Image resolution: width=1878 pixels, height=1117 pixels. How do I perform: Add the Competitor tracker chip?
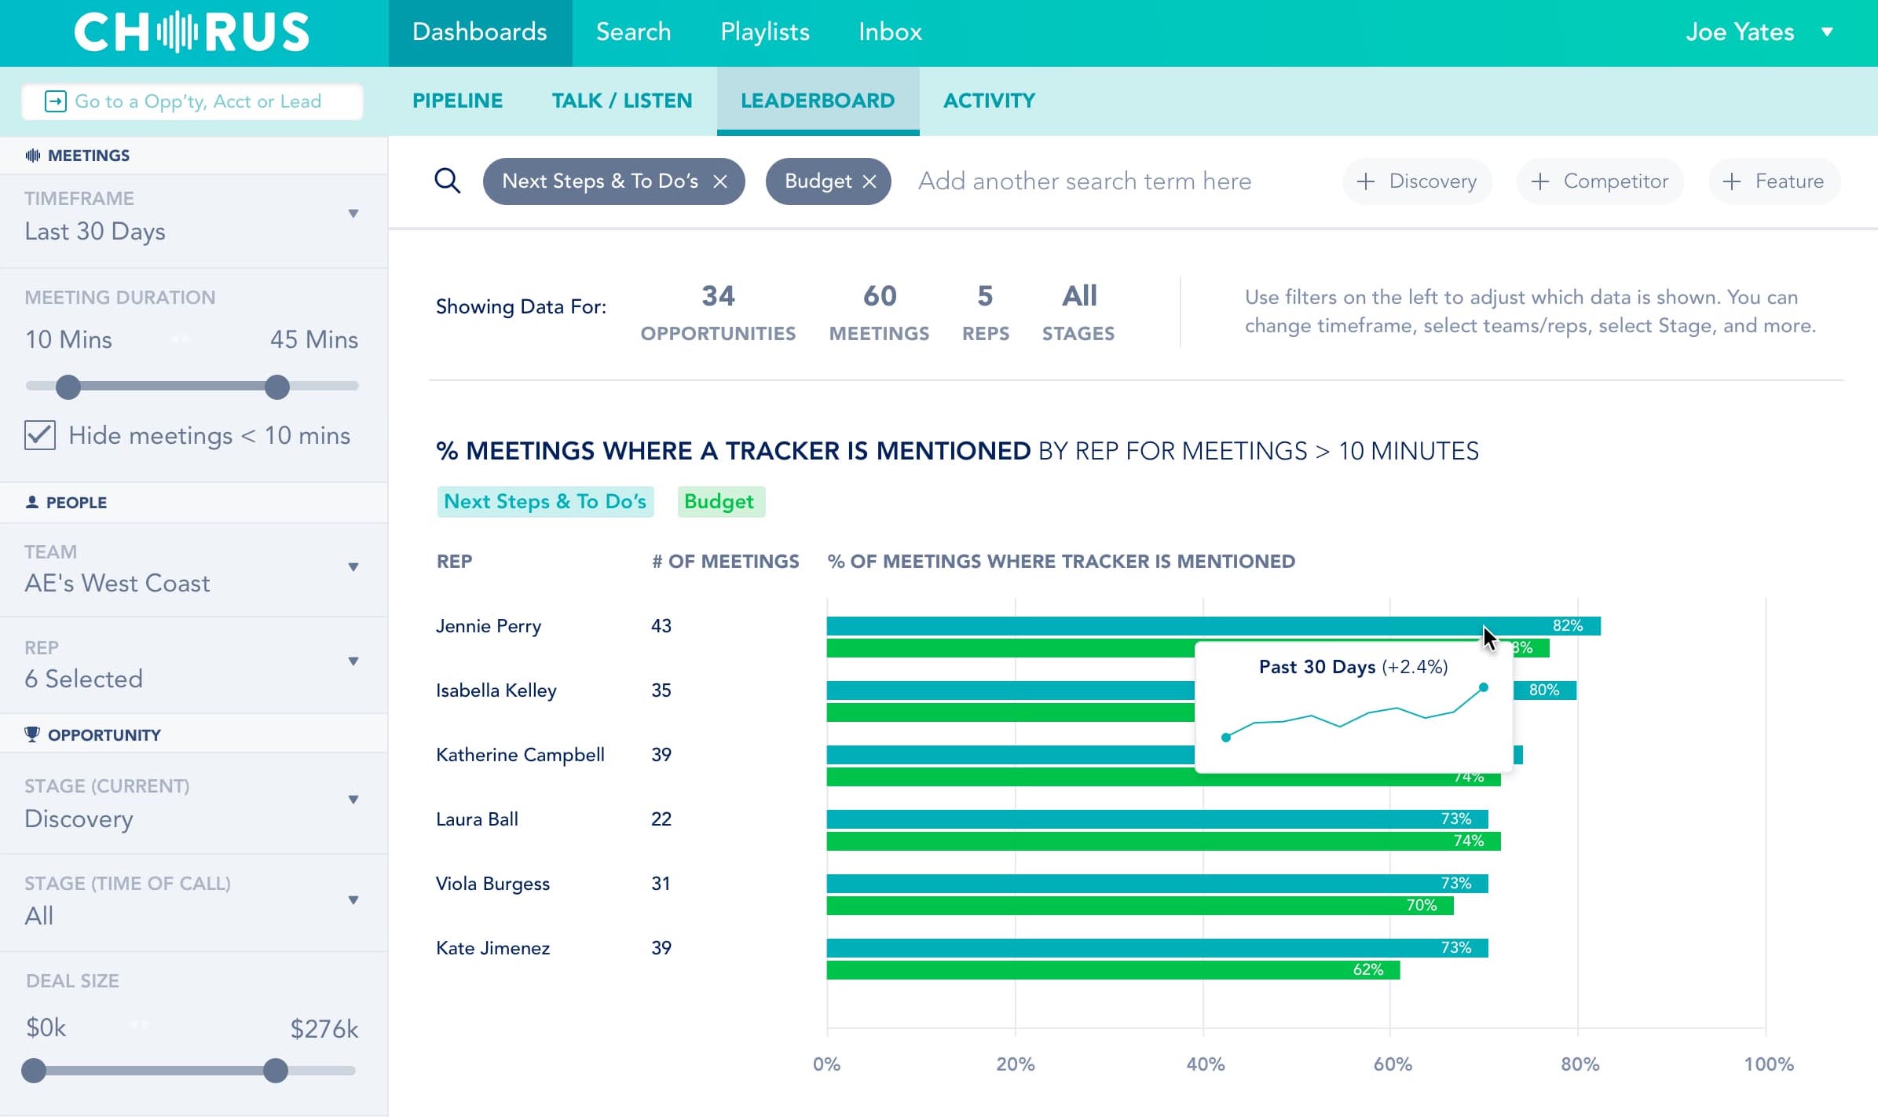pyautogui.click(x=1599, y=181)
